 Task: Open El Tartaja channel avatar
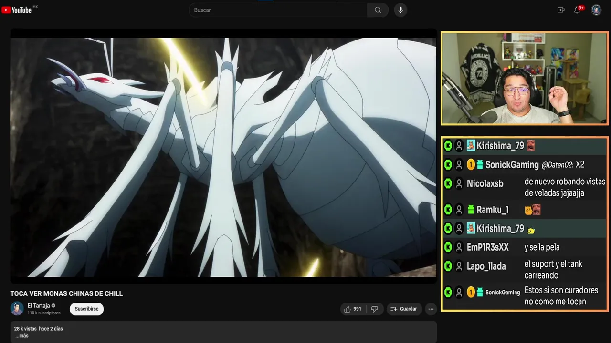point(17,309)
